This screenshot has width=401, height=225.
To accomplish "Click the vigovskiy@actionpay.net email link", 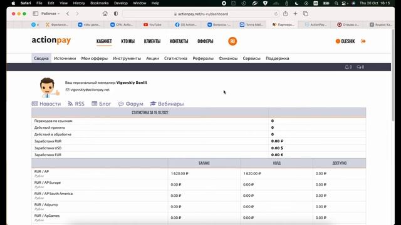I will 90,90.
